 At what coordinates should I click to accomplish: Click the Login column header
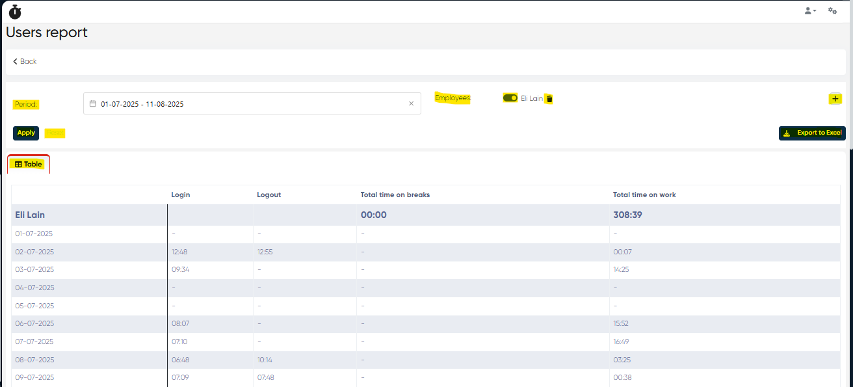(181, 194)
